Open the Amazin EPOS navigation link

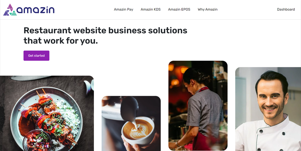click(179, 9)
